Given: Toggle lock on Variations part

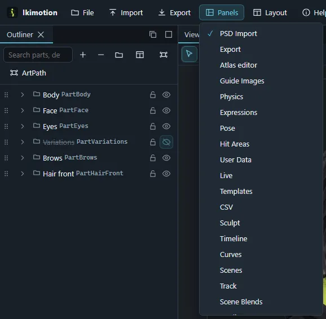Looking at the screenshot, I should tap(153, 142).
